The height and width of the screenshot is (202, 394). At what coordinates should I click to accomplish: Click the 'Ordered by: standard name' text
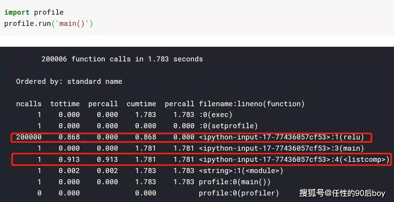[69, 81]
